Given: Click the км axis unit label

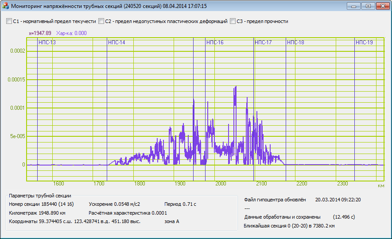Looking at the screenshot, I should (381, 186).
